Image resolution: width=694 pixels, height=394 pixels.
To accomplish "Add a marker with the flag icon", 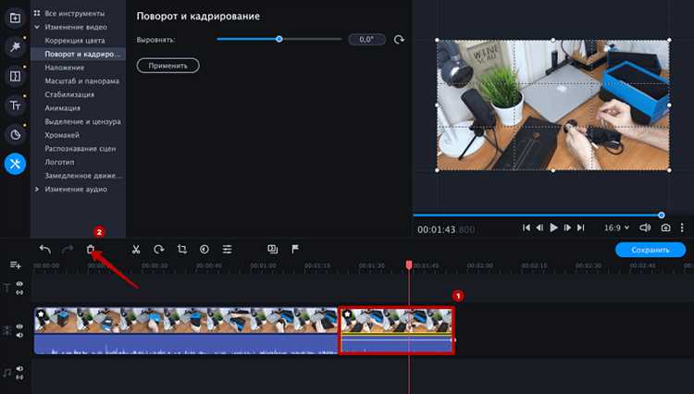I will [295, 250].
